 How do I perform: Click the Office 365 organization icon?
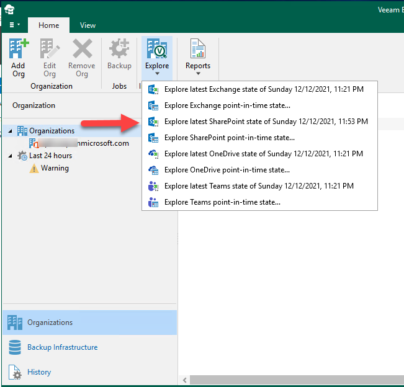[x=34, y=143]
